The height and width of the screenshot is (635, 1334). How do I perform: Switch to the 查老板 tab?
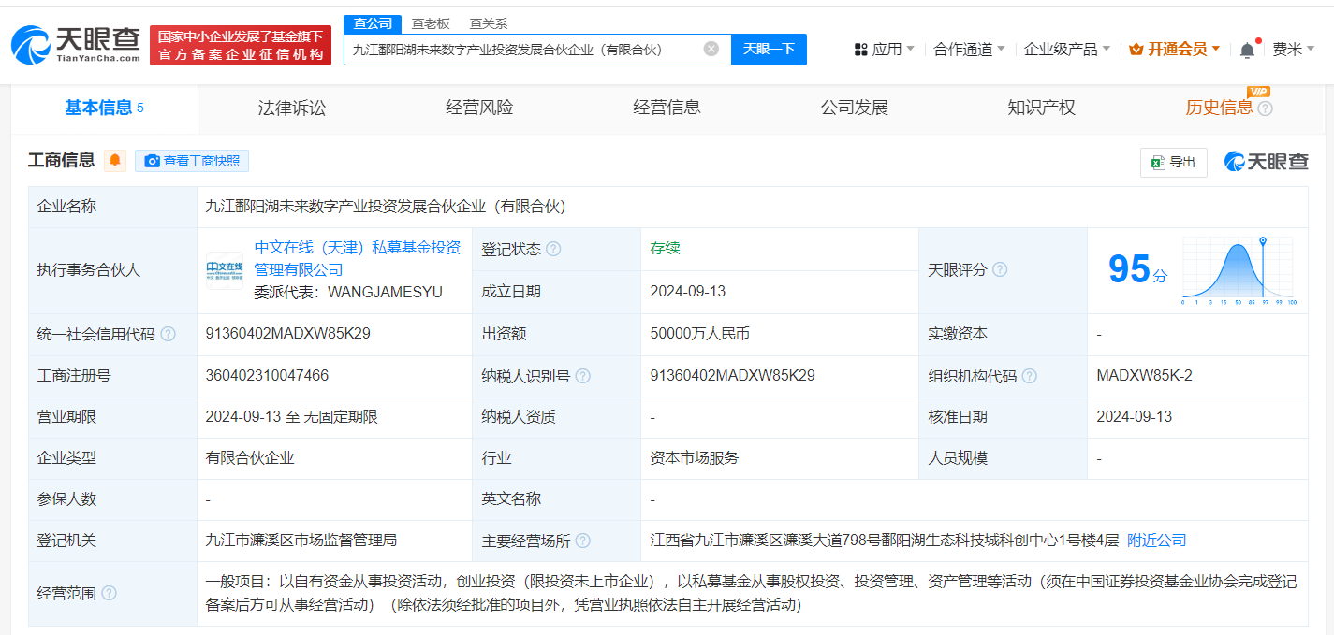[x=431, y=22]
